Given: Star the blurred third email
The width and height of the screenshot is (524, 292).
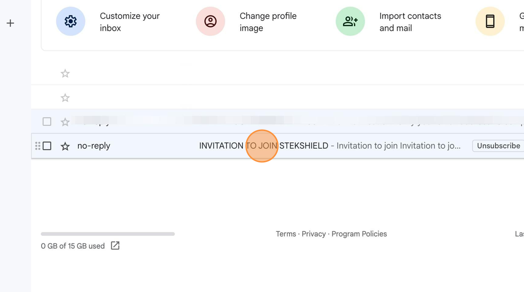Looking at the screenshot, I should point(65,122).
